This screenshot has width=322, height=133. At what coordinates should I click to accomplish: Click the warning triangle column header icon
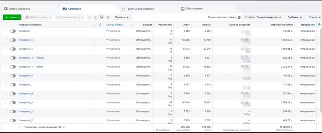(x=100, y=25)
